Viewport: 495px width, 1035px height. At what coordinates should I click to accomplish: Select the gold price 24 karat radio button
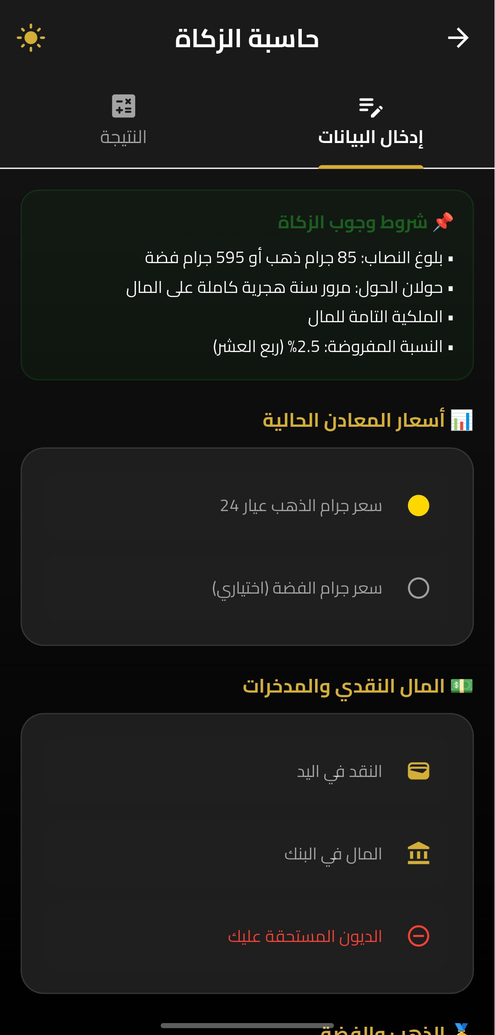(418, 506)
